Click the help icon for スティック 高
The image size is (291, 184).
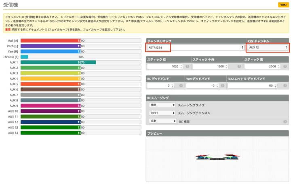tap(285, 66)
